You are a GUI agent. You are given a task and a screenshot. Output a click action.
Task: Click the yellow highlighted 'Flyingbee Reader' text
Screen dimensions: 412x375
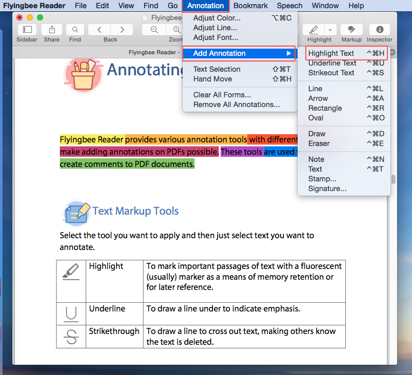coord(91,139)
